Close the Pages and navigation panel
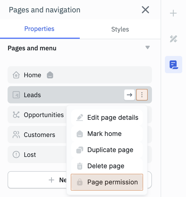Image resolution: width=186 pixels, height=197 pixels. coord(145,10)
